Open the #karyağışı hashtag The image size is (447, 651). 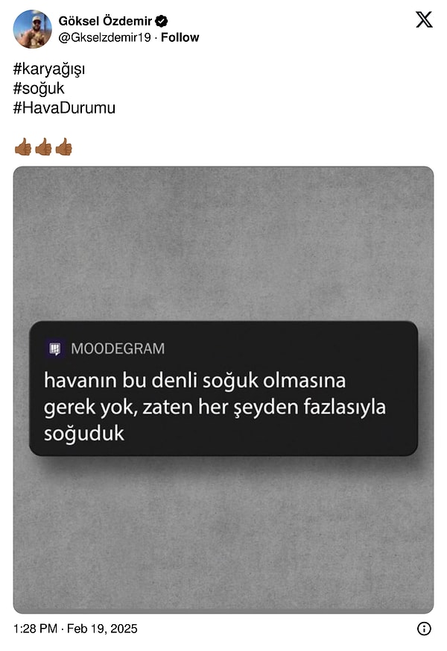pyautogui.click(x=49, y=69)
